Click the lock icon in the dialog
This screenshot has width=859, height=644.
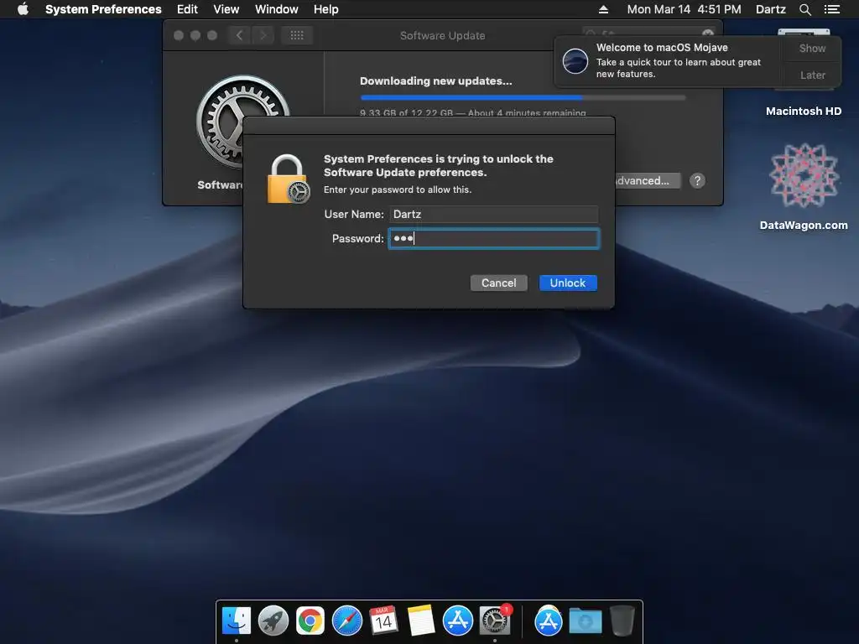pos(289,179)
